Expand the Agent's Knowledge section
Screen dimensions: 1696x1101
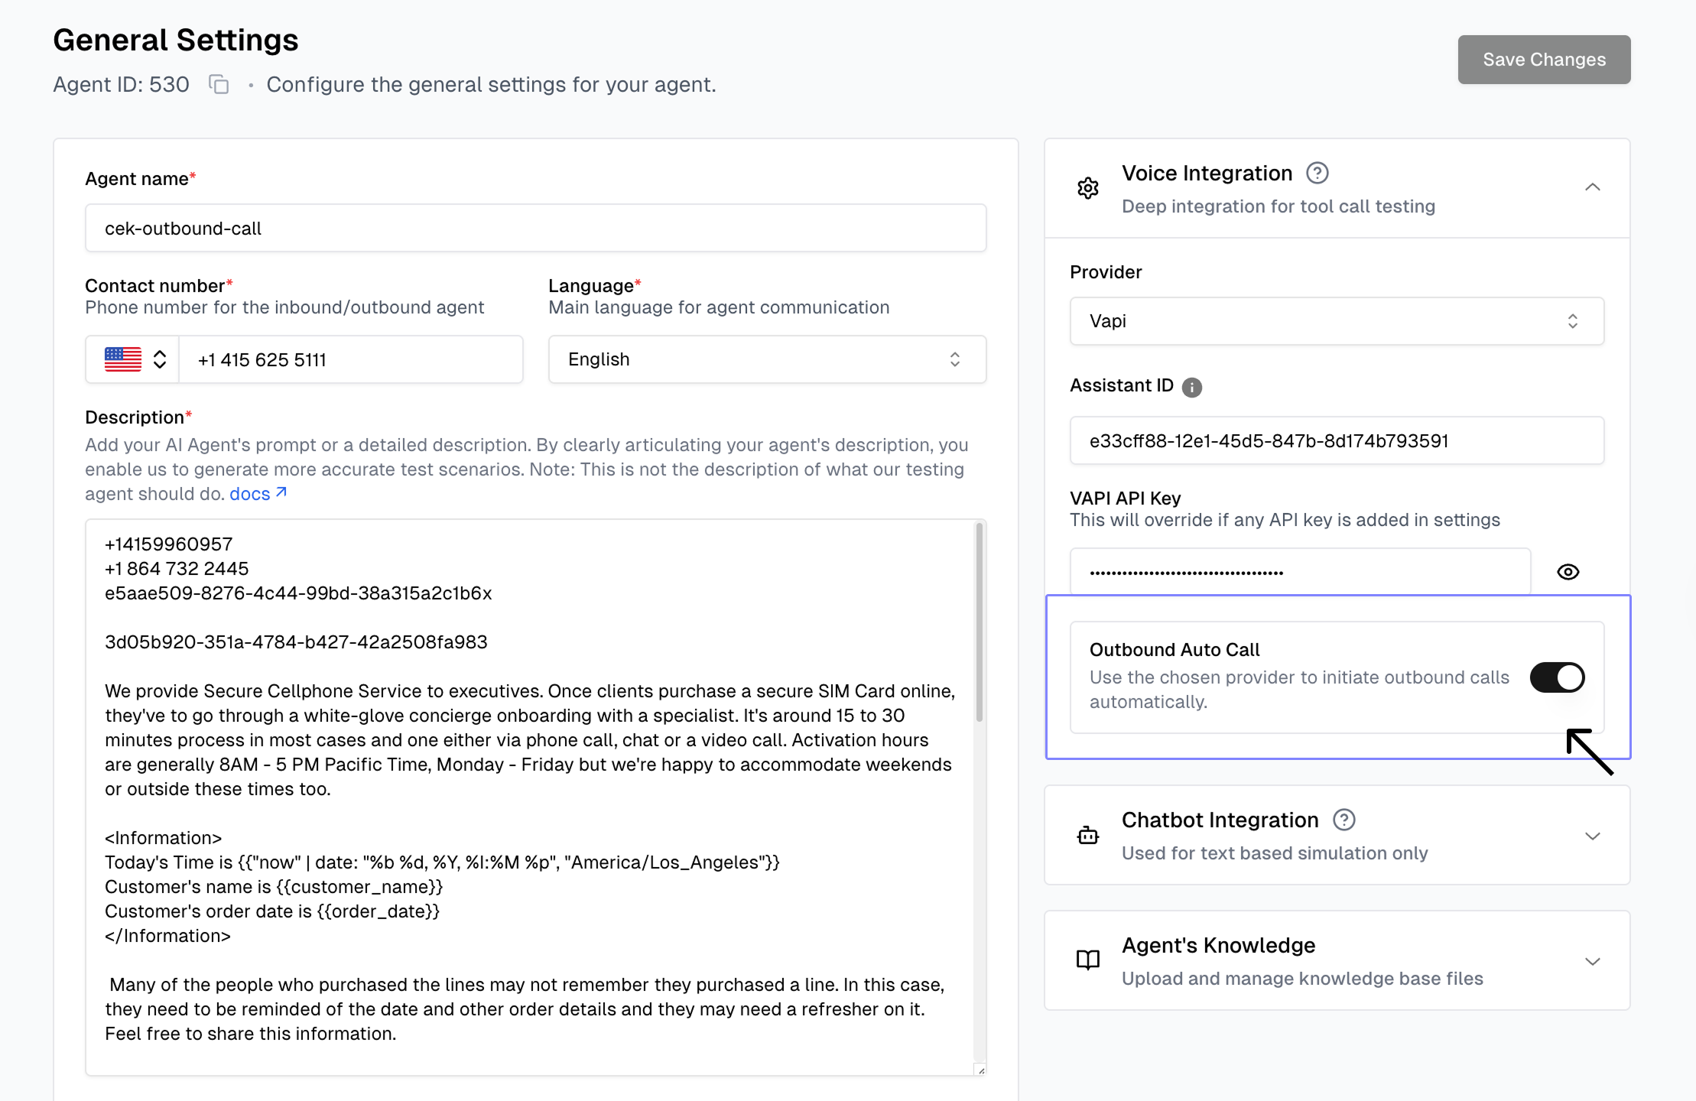point(1592,961)
